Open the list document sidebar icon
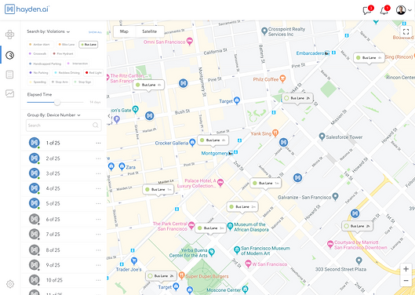The image size is (415, 295). coord(9,75)
